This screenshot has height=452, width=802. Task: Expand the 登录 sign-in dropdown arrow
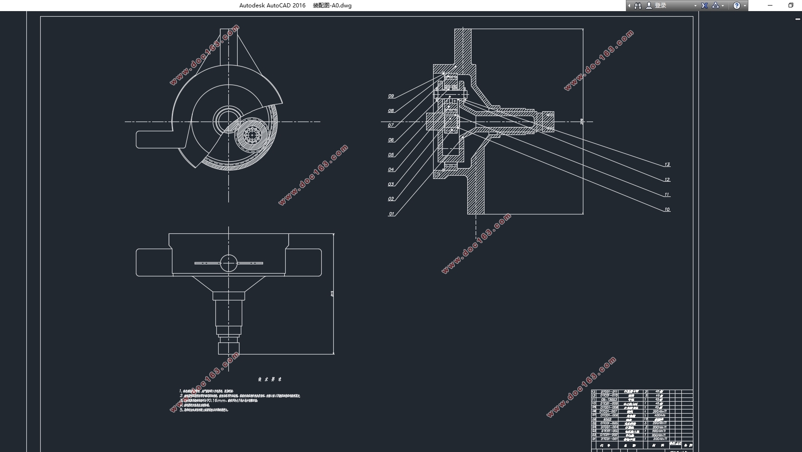695,6
